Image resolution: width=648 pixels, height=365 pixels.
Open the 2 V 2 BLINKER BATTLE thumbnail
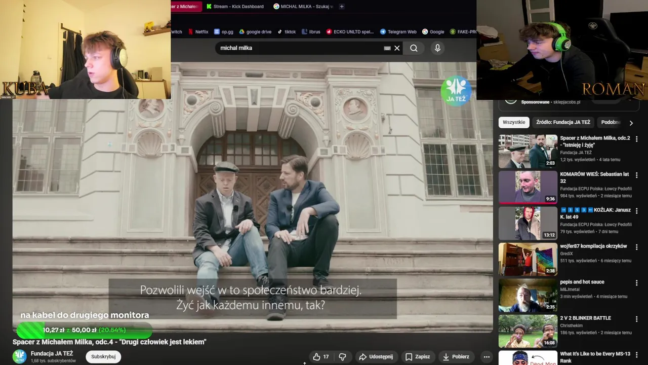click(528, 331)
